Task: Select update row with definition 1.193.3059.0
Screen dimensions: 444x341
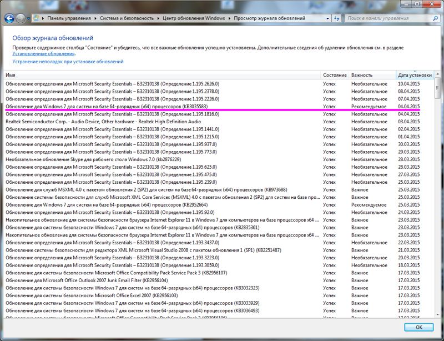Action: click(x=219, y=265)
